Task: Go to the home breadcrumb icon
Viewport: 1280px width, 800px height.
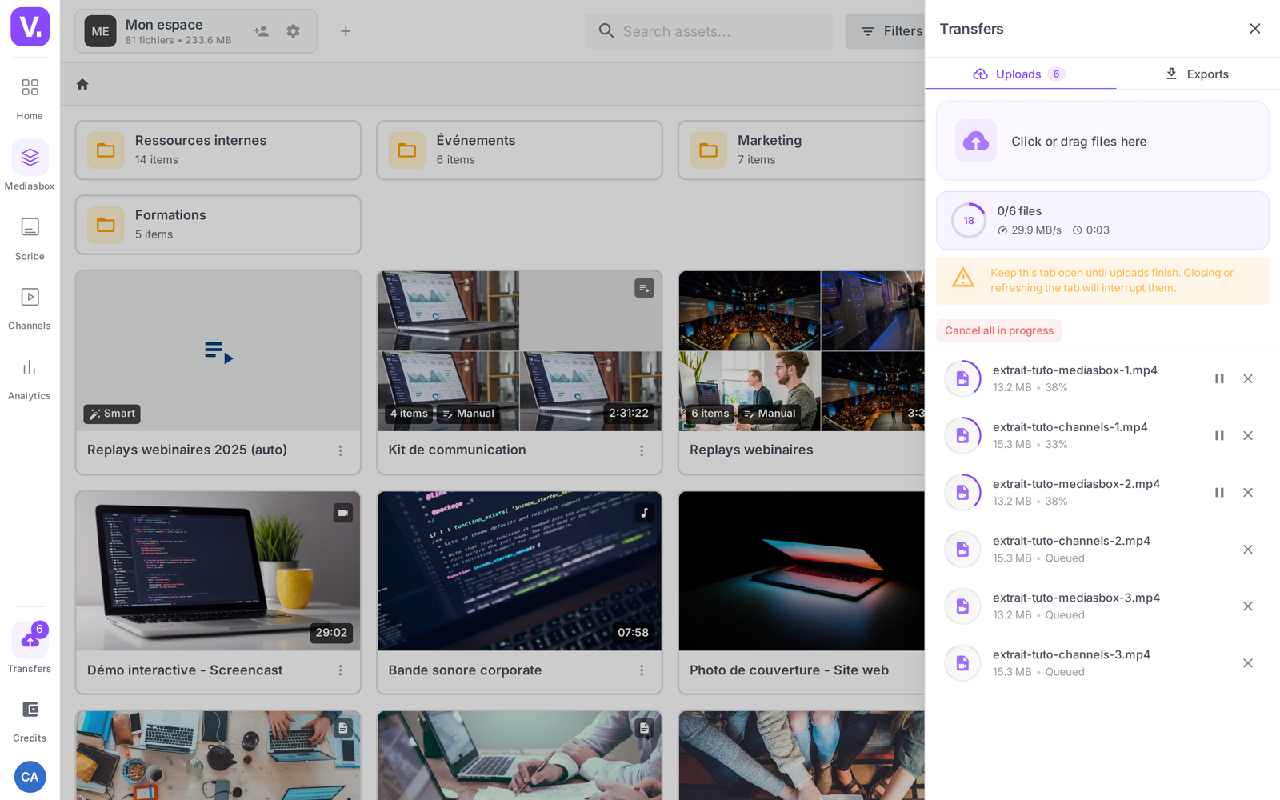Action: point(82,84)
